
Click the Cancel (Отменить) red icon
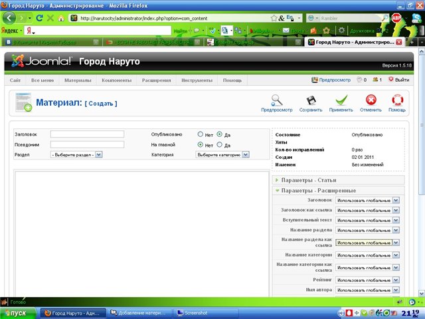[371, 100]
